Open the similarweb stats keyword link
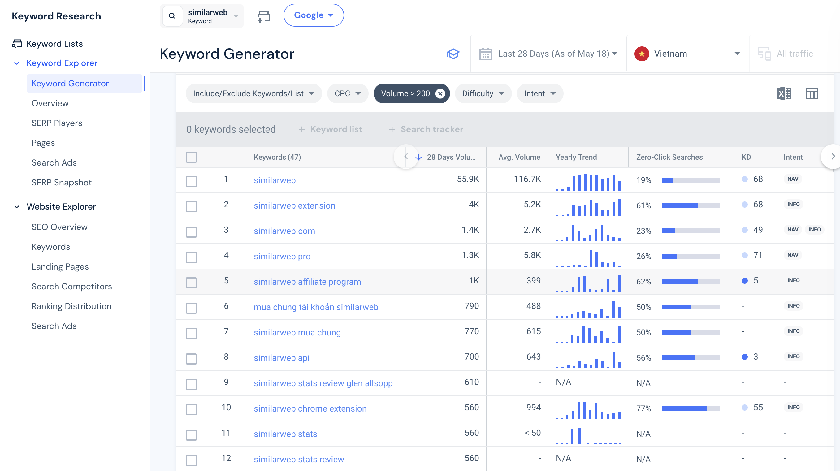Image resolution: width=840 pixels, height=471 pixels. pos(285,434)
